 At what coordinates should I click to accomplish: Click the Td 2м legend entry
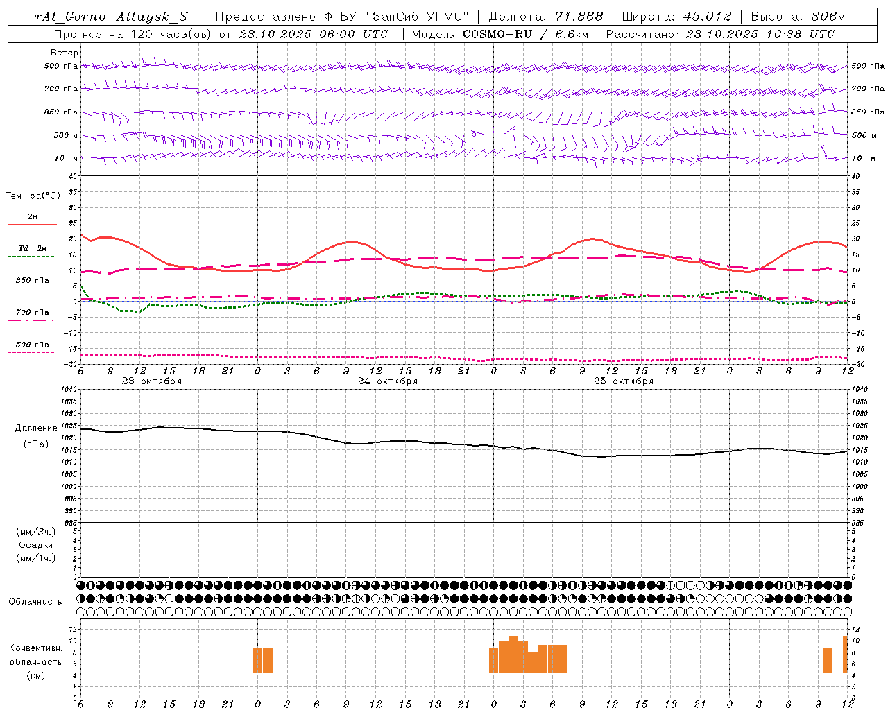32,248
